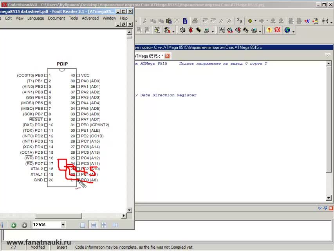Open the Window menu in Foxit Reader
Image resolution: width=334 pixels, height=251 pixels.
pyautogui.click(x=109, y=18)
